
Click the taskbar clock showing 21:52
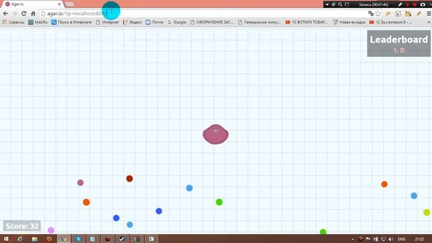pos(419,239)
